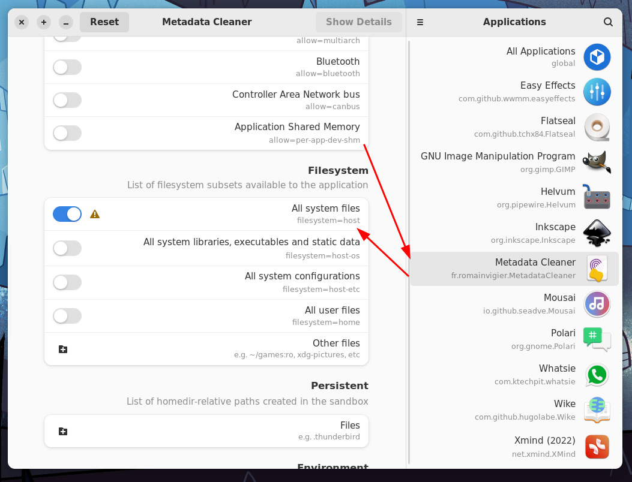
Task: Select GNU Image Manipulation Program entry
Action: [x=514, y=162]
